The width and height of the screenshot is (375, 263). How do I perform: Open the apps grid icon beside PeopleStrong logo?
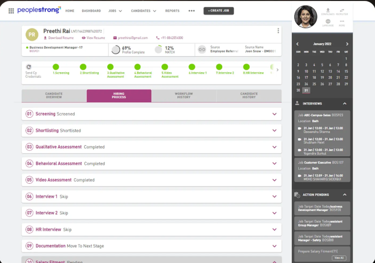click(11, 11)
